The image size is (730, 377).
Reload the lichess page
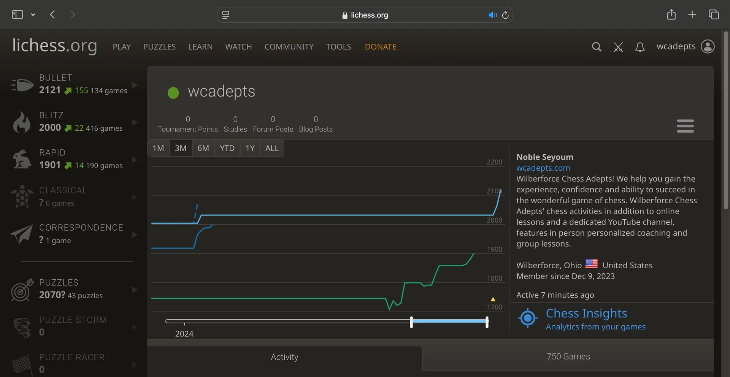click(x=505, y=15)
